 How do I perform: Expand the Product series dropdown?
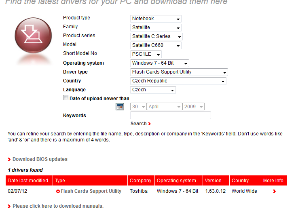pyautogui.click(x=156, y=36)
